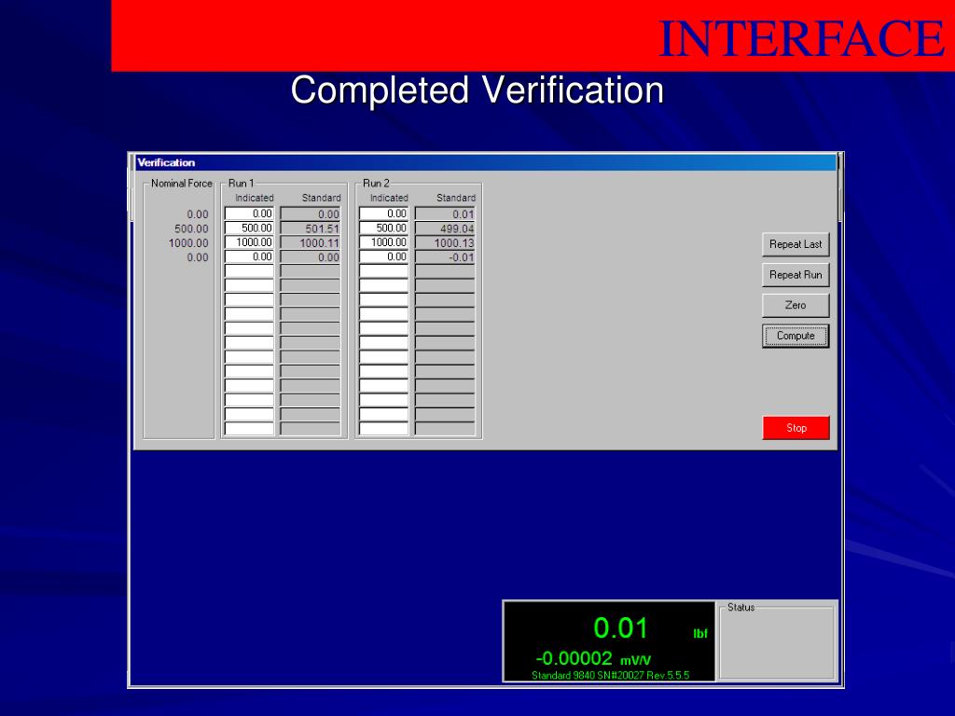The width and height of the screenshot is (955, 716).
Task: Click the lbf unit label
Action: [x=699, y=634]
